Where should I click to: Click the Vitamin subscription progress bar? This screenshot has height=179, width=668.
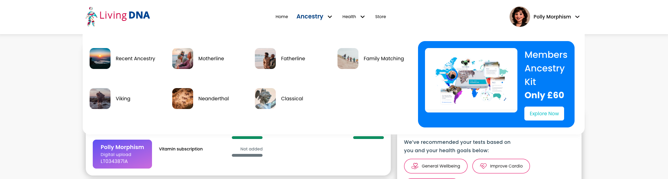(247, 155)
